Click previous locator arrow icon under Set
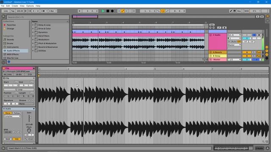The width and height of the screenshot is (271, 152). 210,27
